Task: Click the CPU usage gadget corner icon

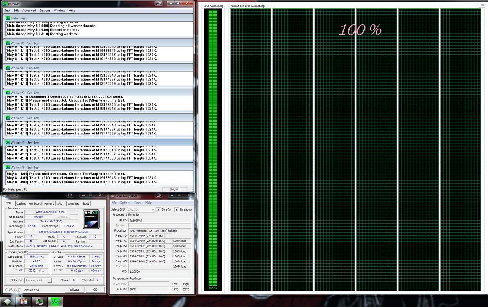Action: (x=481, y=5)
